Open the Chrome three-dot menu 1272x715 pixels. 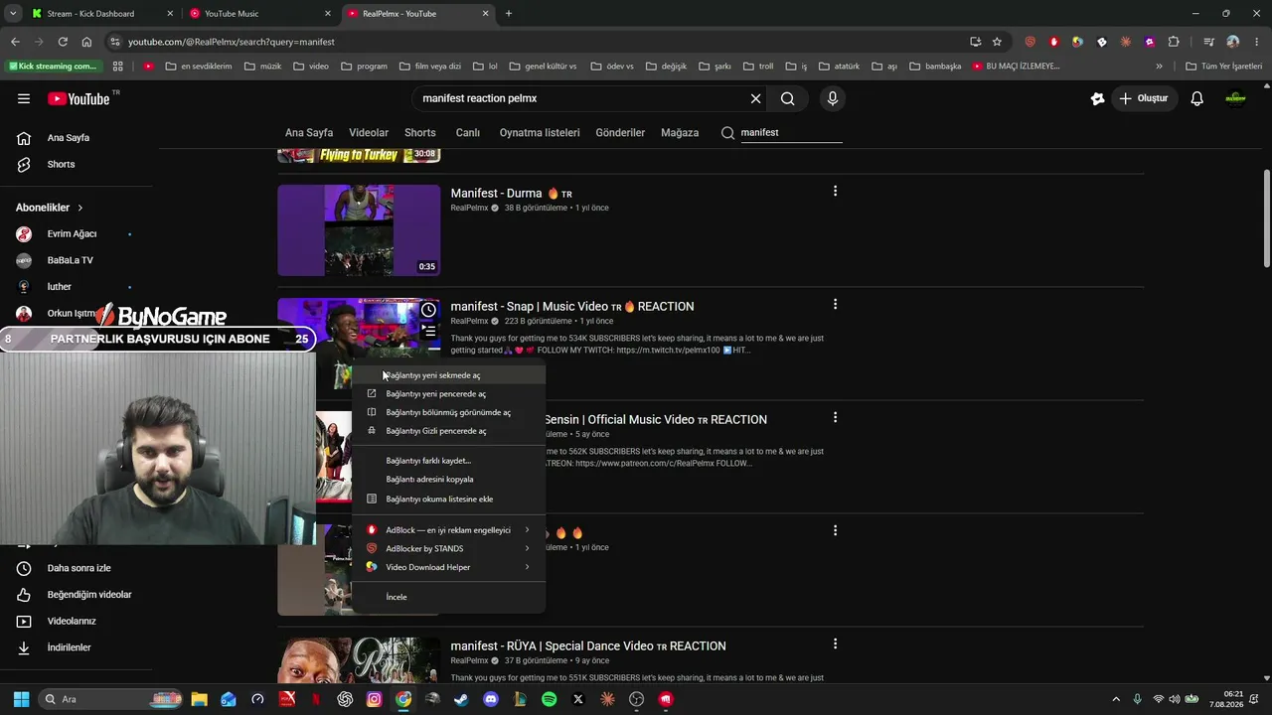click(1256, 42)
